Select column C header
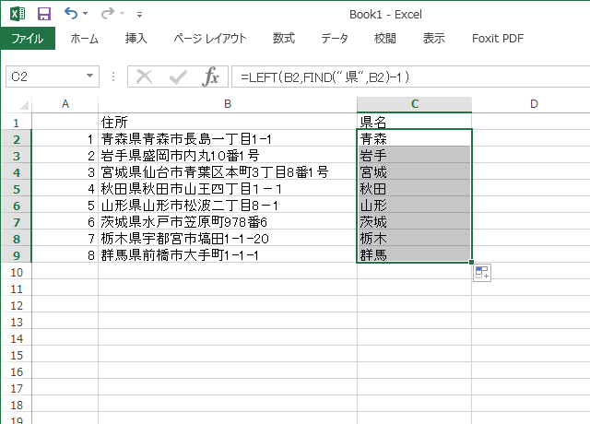 (x=415, y=104)
